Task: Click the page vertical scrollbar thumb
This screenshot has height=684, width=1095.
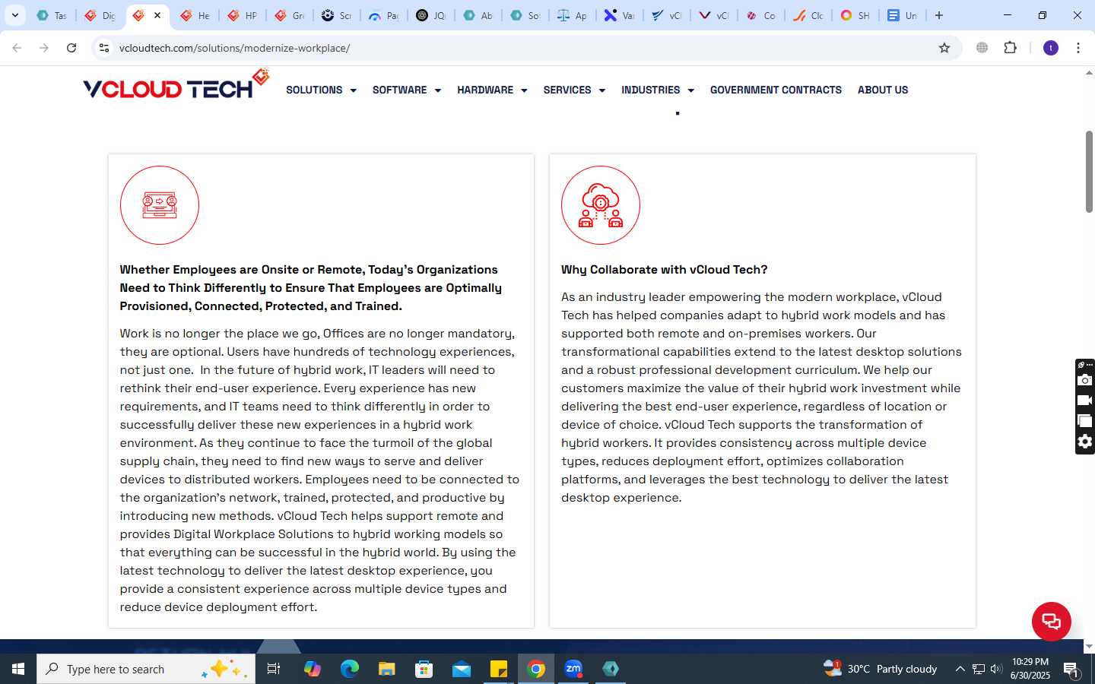Action: tap(1089, 172)
